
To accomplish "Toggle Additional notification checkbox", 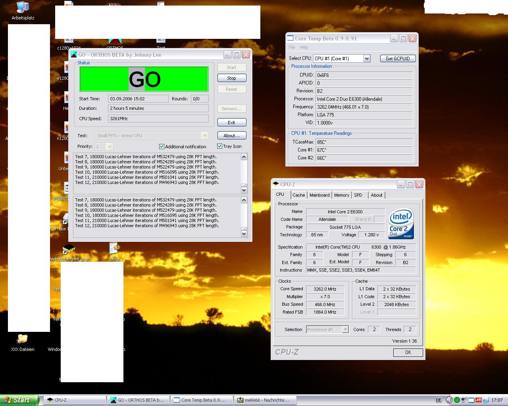I will pos(162,146).
